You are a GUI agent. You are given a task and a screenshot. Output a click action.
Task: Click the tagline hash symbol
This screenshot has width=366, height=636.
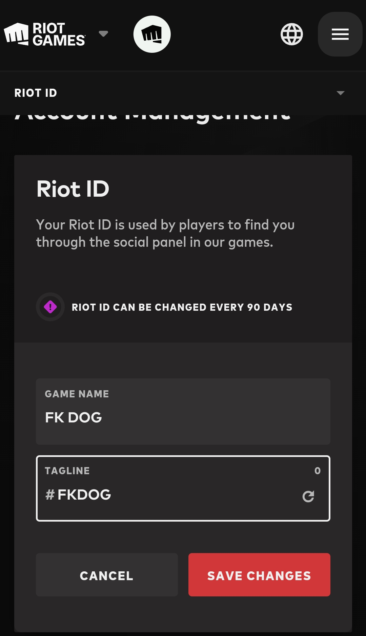[x=50, y=495]
